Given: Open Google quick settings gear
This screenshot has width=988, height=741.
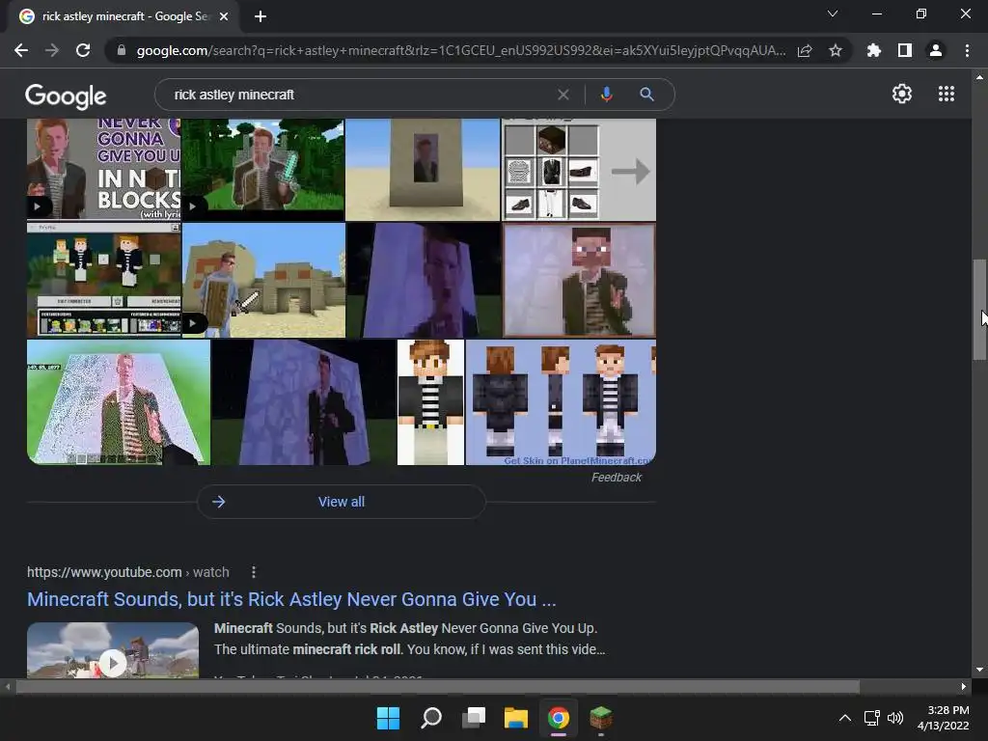Looking at the screenshot, I should tap(902, 94).
